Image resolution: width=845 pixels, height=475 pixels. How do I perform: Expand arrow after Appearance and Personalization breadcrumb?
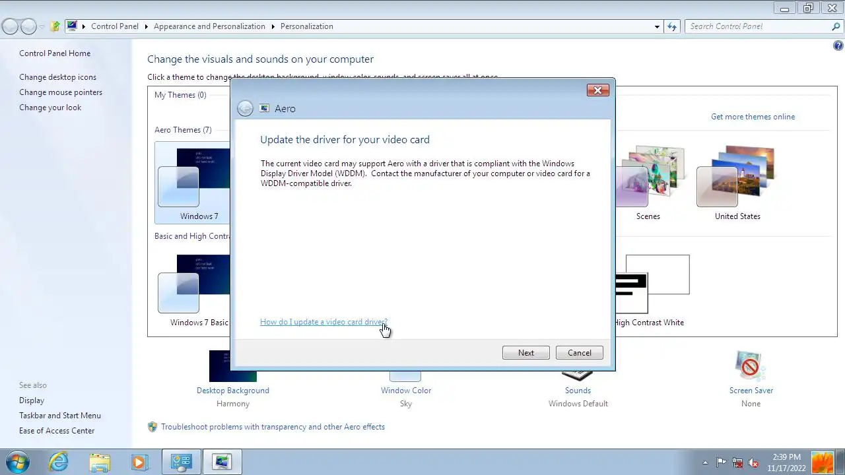pos(273,26)
